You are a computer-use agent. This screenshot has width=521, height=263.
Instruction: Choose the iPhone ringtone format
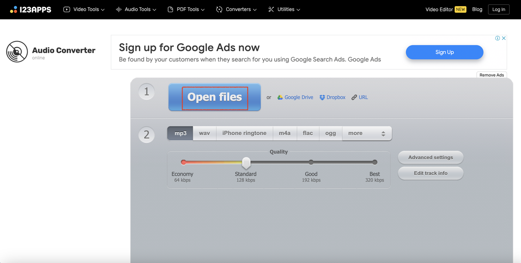click(x=244, y=133)
